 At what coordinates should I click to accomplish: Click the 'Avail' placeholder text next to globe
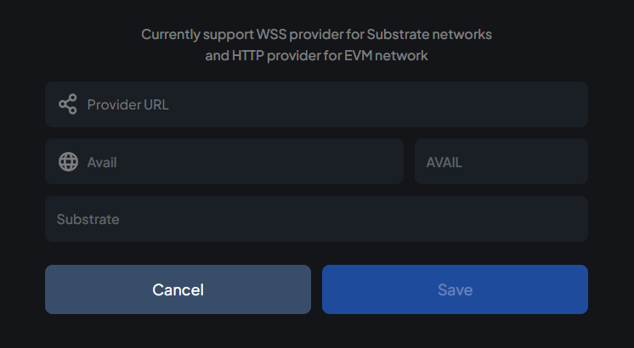102,162
